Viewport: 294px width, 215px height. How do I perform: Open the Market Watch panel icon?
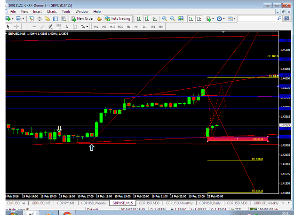(x=31, y=19)
